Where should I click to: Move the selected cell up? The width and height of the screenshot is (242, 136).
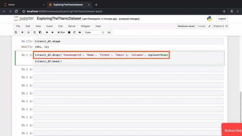click(47, 32)
